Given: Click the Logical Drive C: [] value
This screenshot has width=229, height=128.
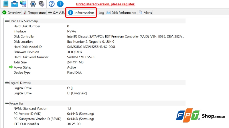Looking at the screenshot, I should click(x=70, y=88).
